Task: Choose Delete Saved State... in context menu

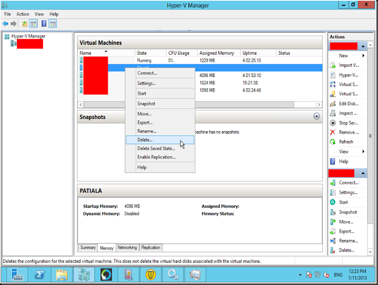Action: pyautogui.click(x=156, y=148)
